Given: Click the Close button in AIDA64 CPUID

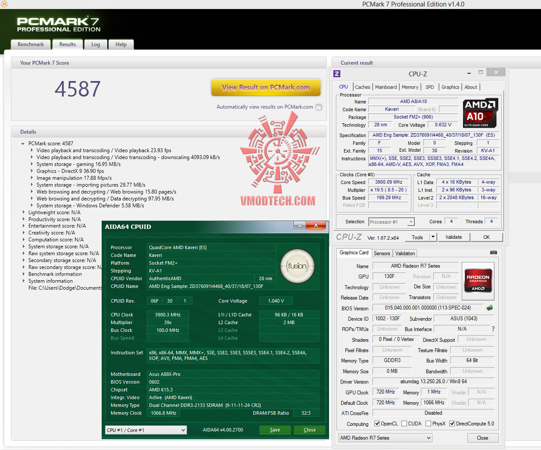Looking at the screenshot, I should click(x=309, y=430).
